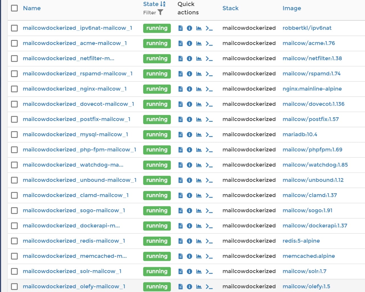Open the nginx:mainline-alpine image link
Image resolution: width=365 pixels, height=292 pixels.
click(x=312, y=89)
